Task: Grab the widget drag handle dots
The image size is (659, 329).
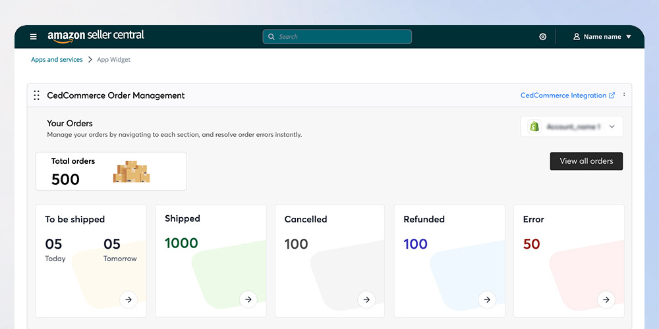Action: pos(36,95)
